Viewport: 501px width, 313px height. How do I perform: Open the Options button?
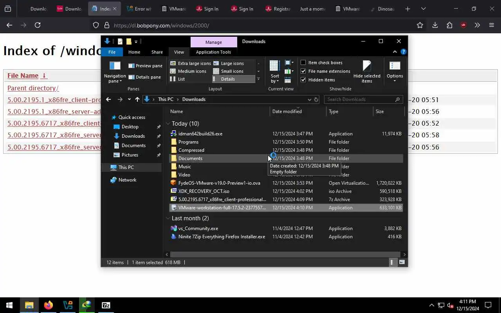(x=395, y=72)
